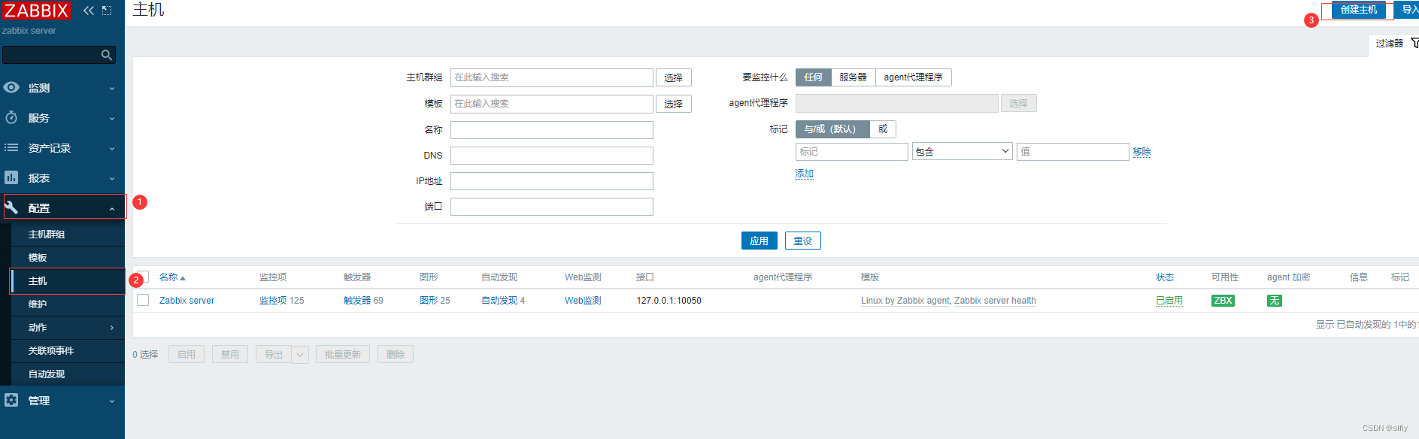Image resolution: width=1419 pixels, height=439 pixels.
Task: Click the sidebar search box
Action: click(x=59, y=55)
